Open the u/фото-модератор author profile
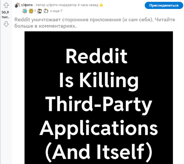Screen dimensions: 184x164 [61, 5]
